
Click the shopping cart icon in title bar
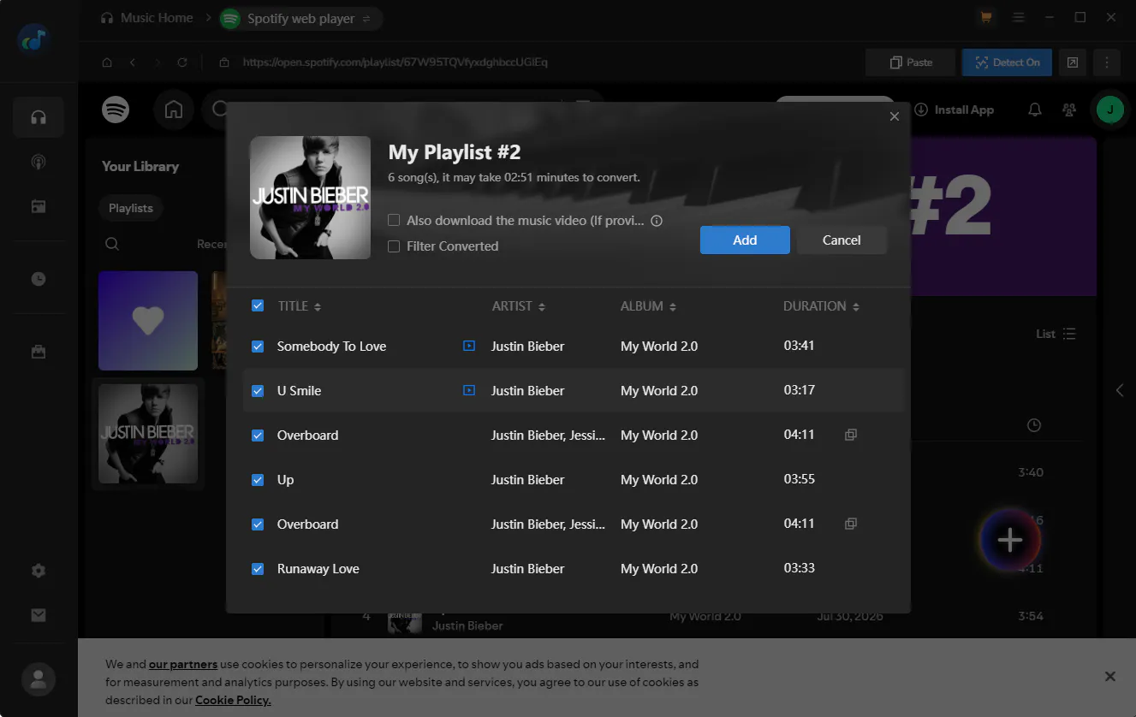pos(986,18)
